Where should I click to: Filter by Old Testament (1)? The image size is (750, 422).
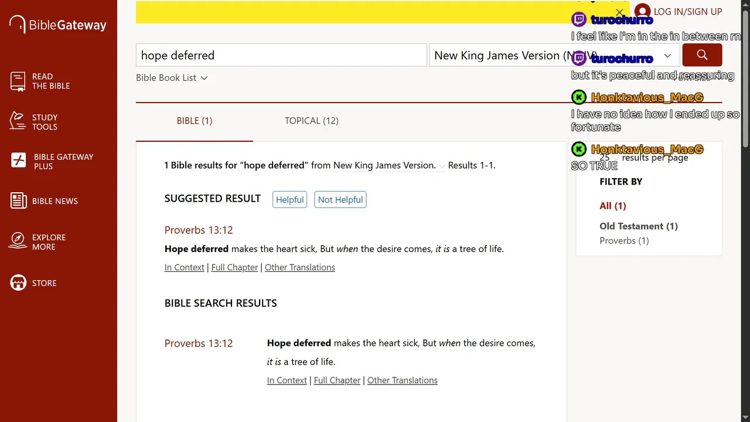tap(639, 226)
